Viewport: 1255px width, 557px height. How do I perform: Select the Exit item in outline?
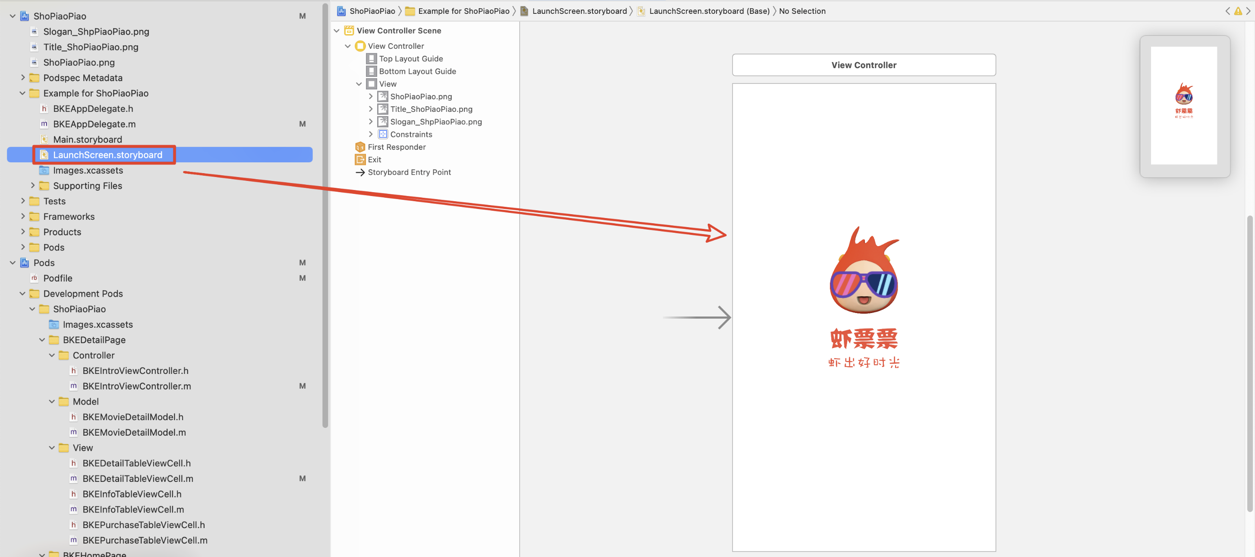coord(374,159)
